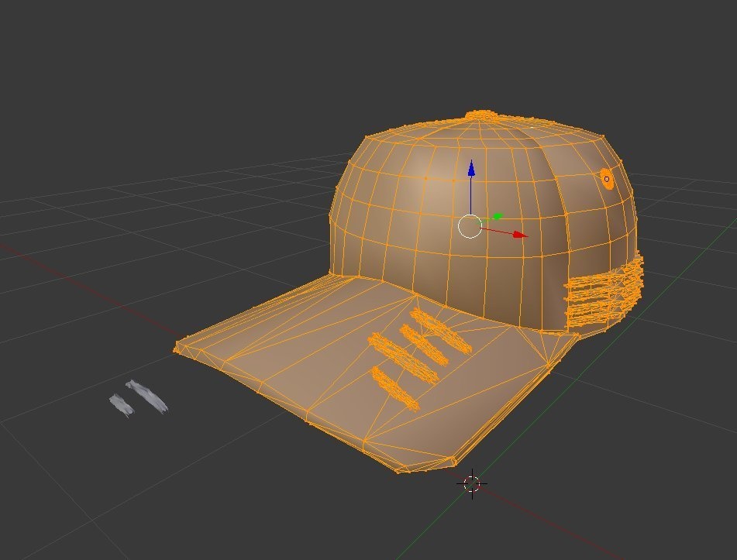Click the green Y-axis manipulator handle
Viewport: 737px width, 560px height.
pos(497,217)
